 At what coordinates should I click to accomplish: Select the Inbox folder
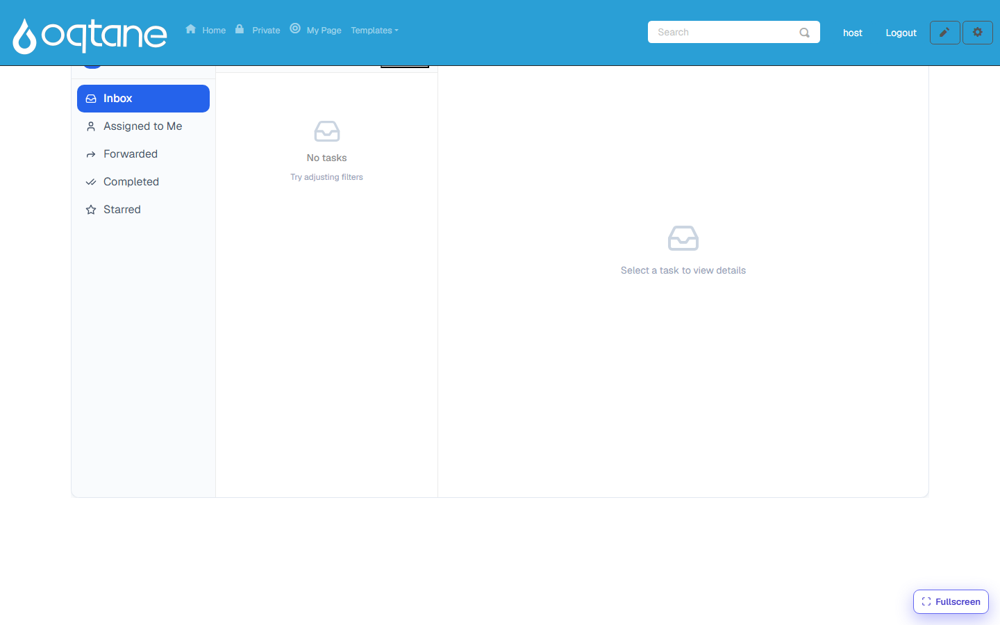[143, 99]
